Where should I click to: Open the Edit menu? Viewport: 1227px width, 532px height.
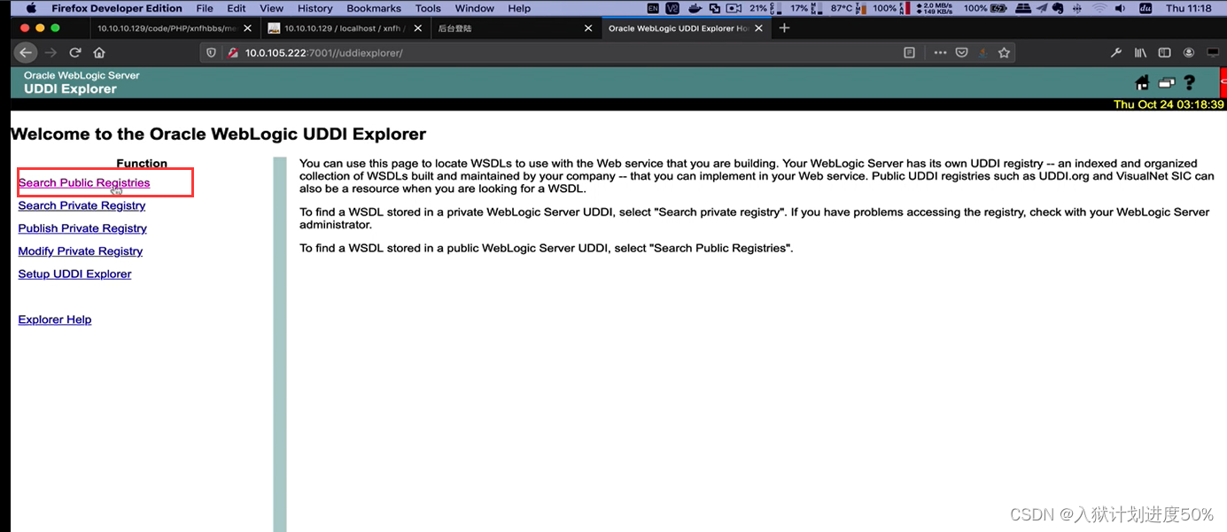point(237,8)
